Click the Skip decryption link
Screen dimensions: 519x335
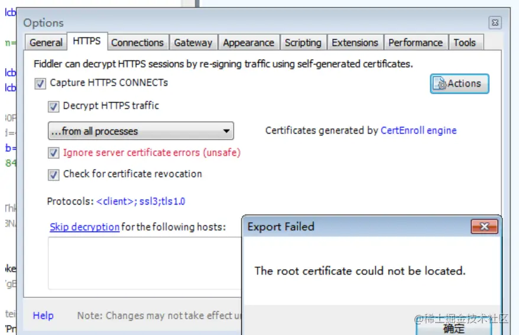[x=85, y=227]
